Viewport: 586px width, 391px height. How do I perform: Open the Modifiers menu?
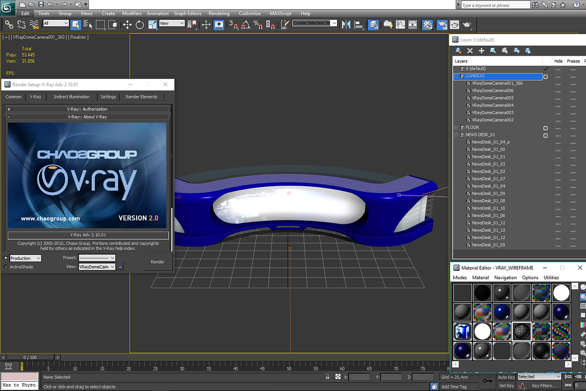click(x=132, y=14)
